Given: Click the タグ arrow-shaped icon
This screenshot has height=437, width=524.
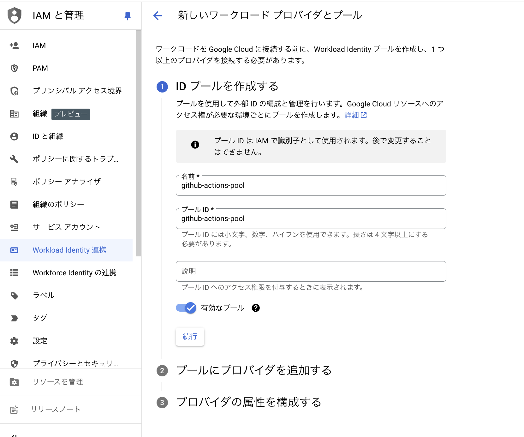Looking at the screenshot, I should 14,318.
